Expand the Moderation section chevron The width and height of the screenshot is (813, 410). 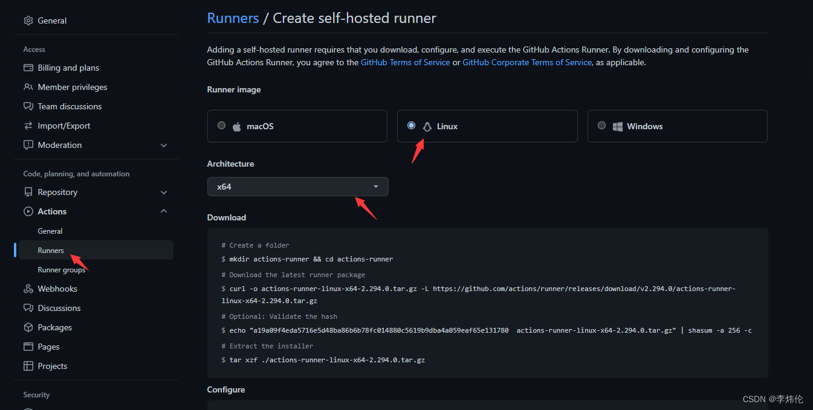[164, 146]
